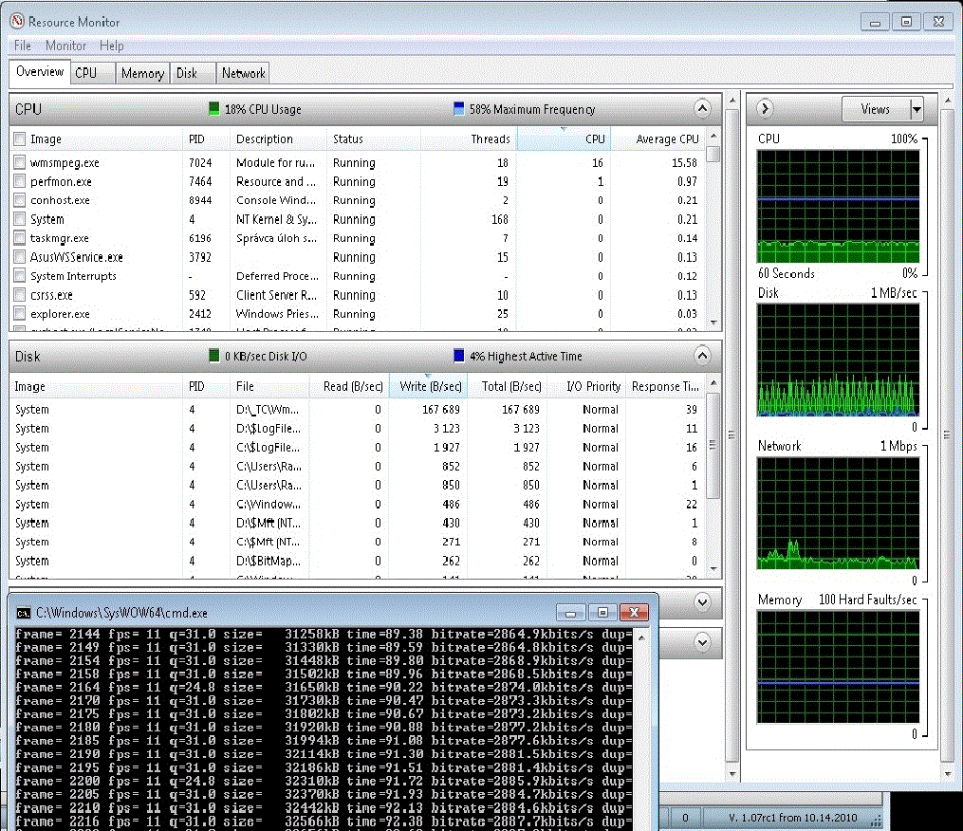This screenshot has height=831, width=963.
Task: Sort CPU list by Average CPU column
Action: (x=658, y=138)
